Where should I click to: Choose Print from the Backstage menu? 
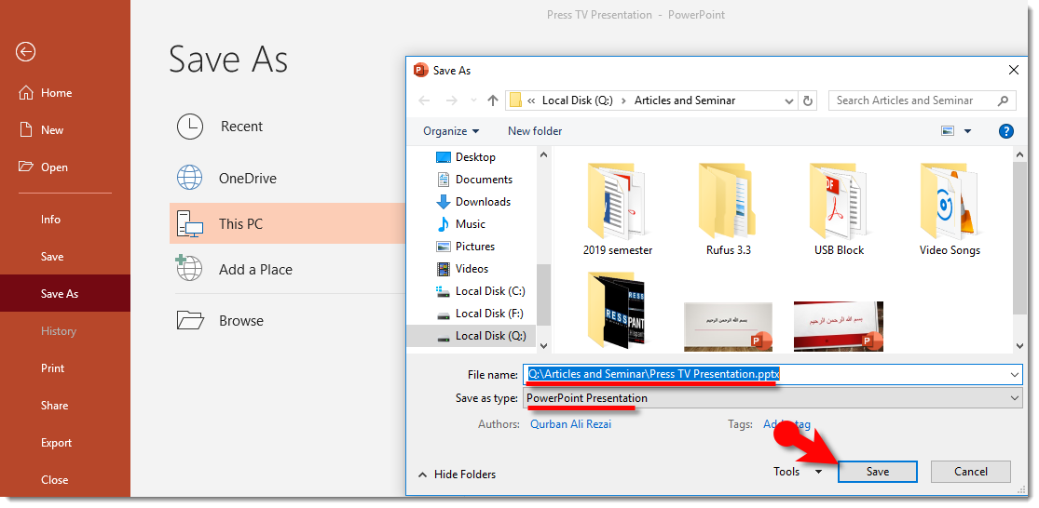point(53,368)
